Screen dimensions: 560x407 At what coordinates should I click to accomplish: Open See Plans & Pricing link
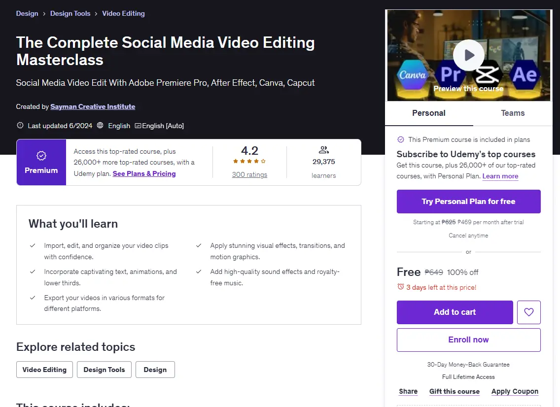[144, 173]
